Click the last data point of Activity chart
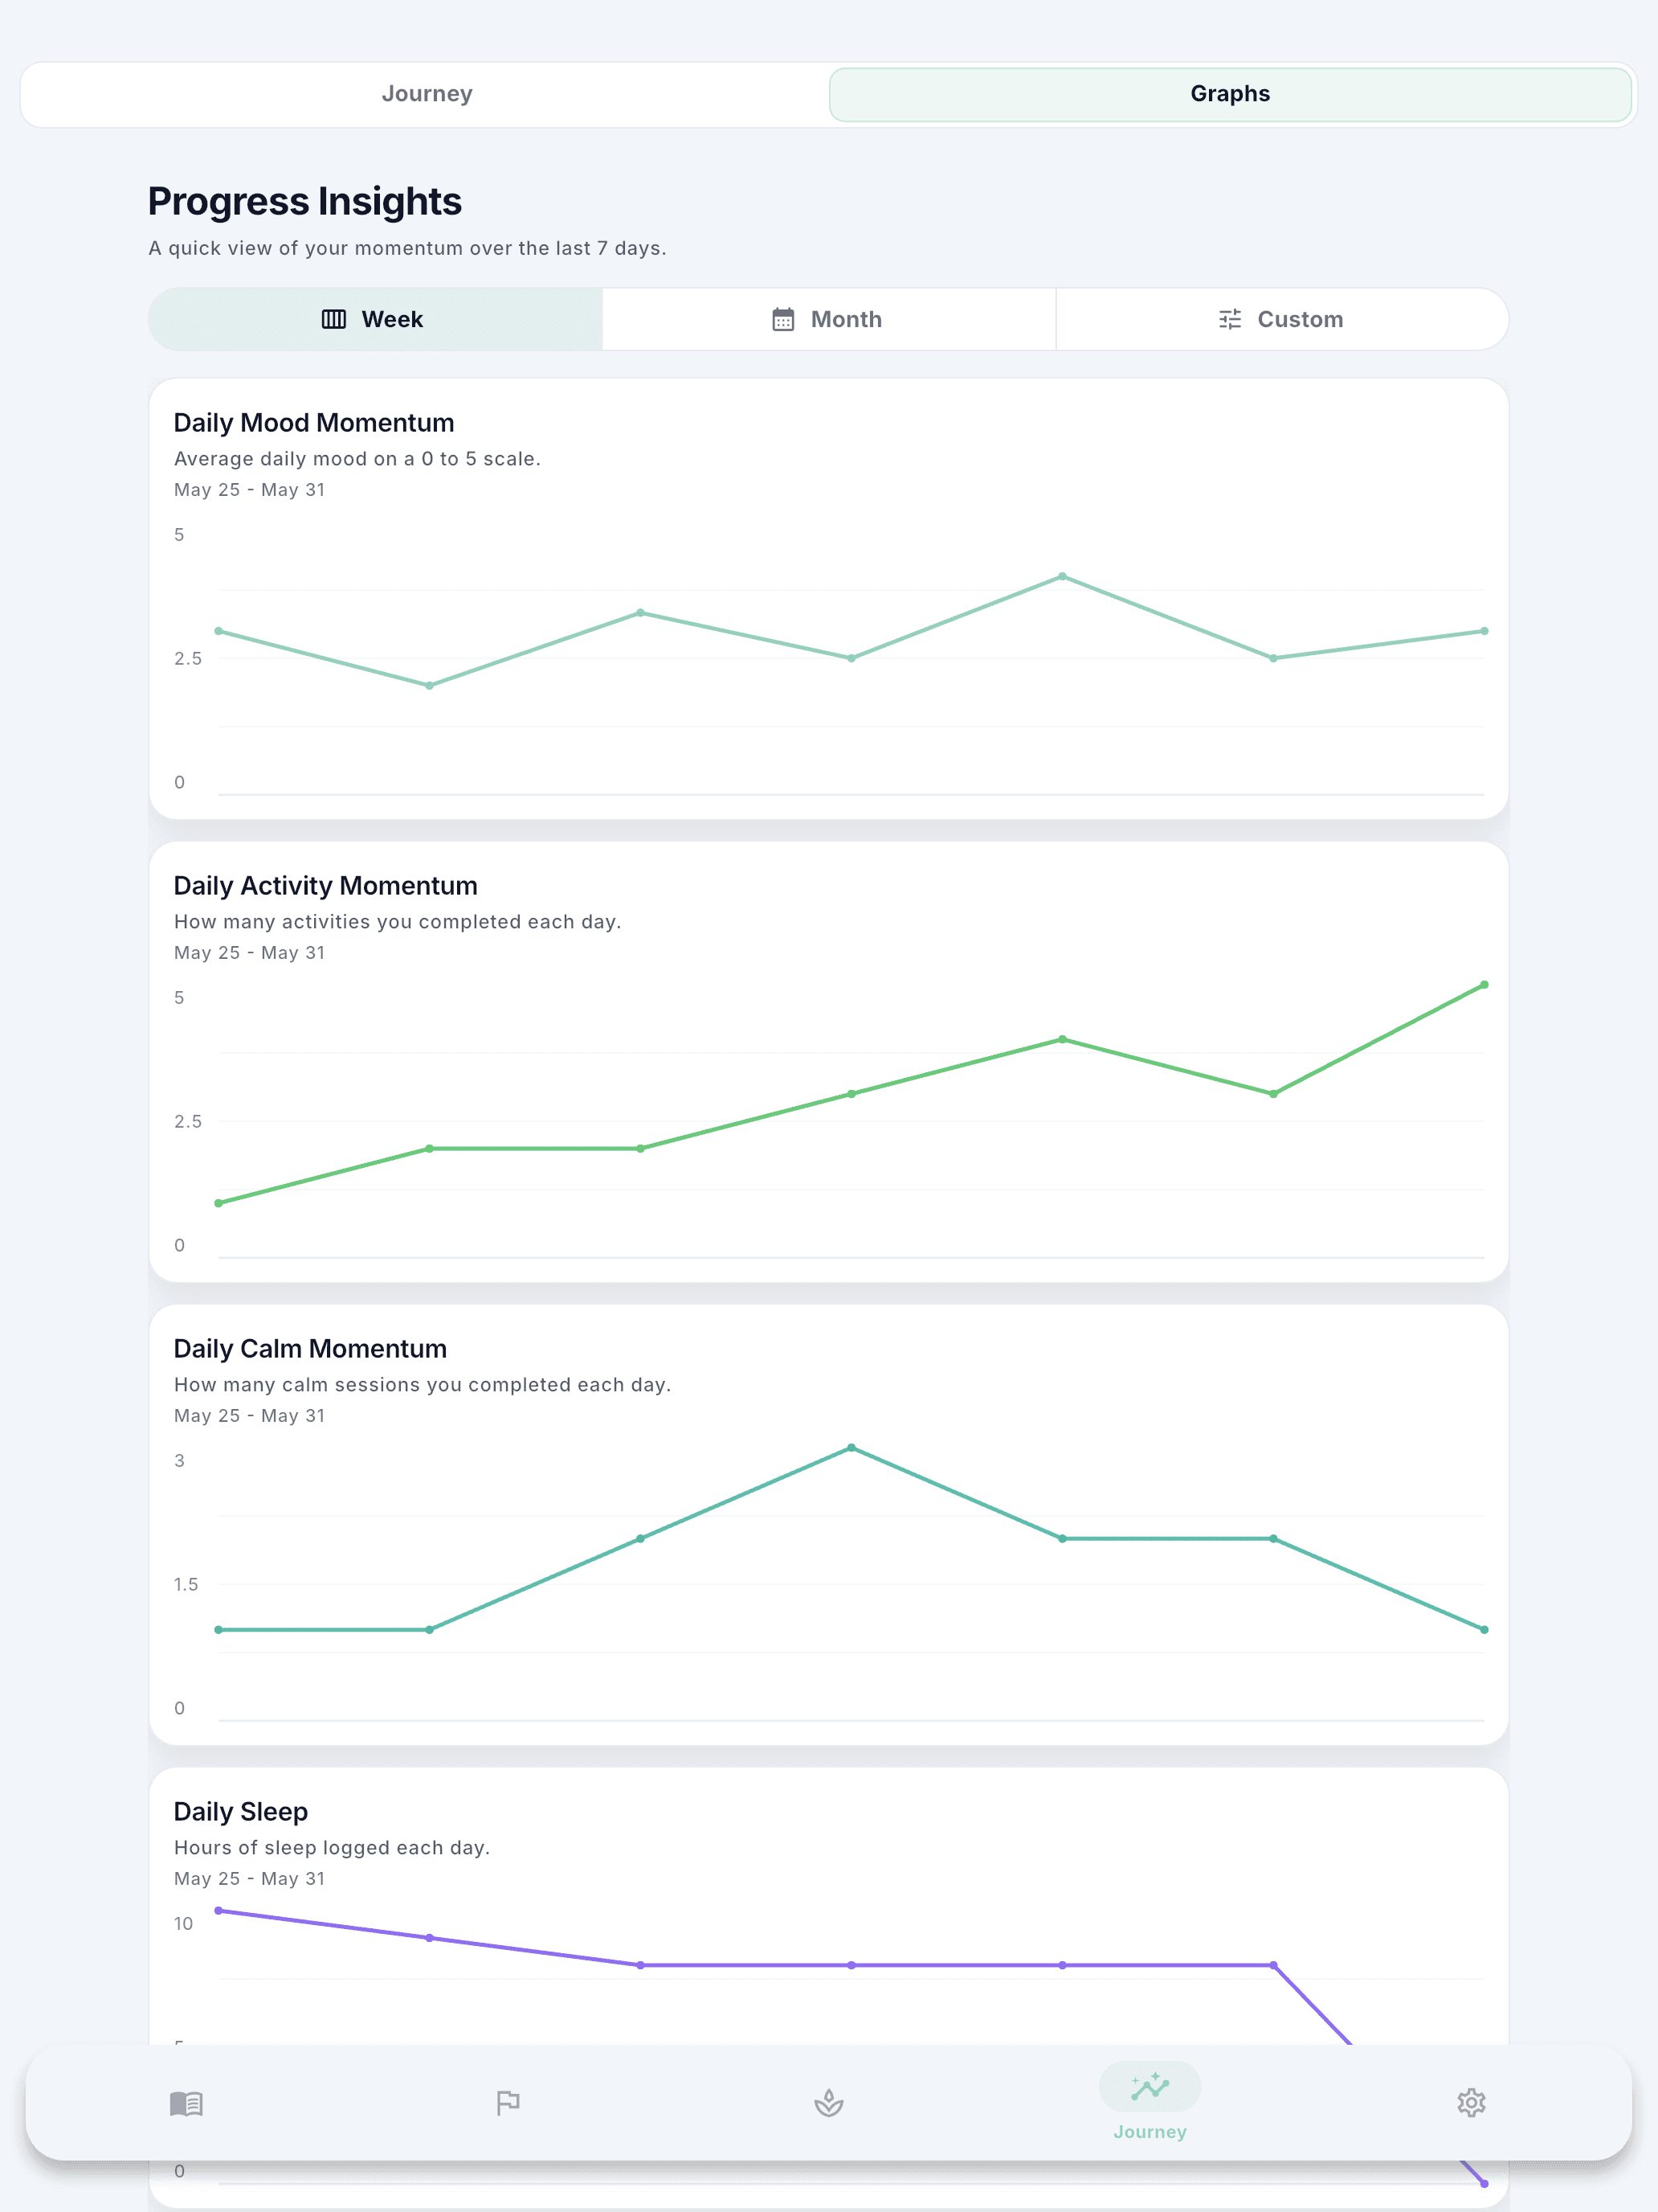This screenshot has width=1658, height=2212. point(1484,985)
